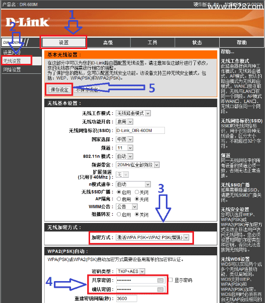Switch to the 工具 tab
The width and height of the screenshot is (265, 303).
point(153,42)
